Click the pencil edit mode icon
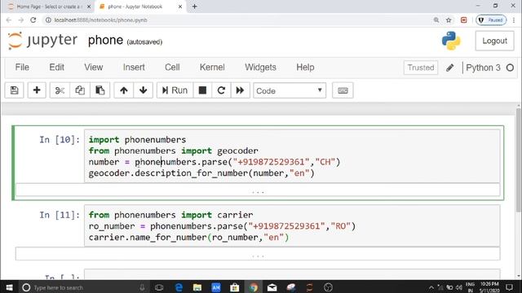522x293 pixels. [450, 68]
